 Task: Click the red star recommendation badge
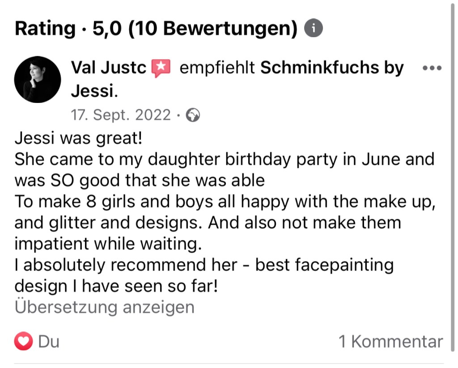click(x=161, y=68)
